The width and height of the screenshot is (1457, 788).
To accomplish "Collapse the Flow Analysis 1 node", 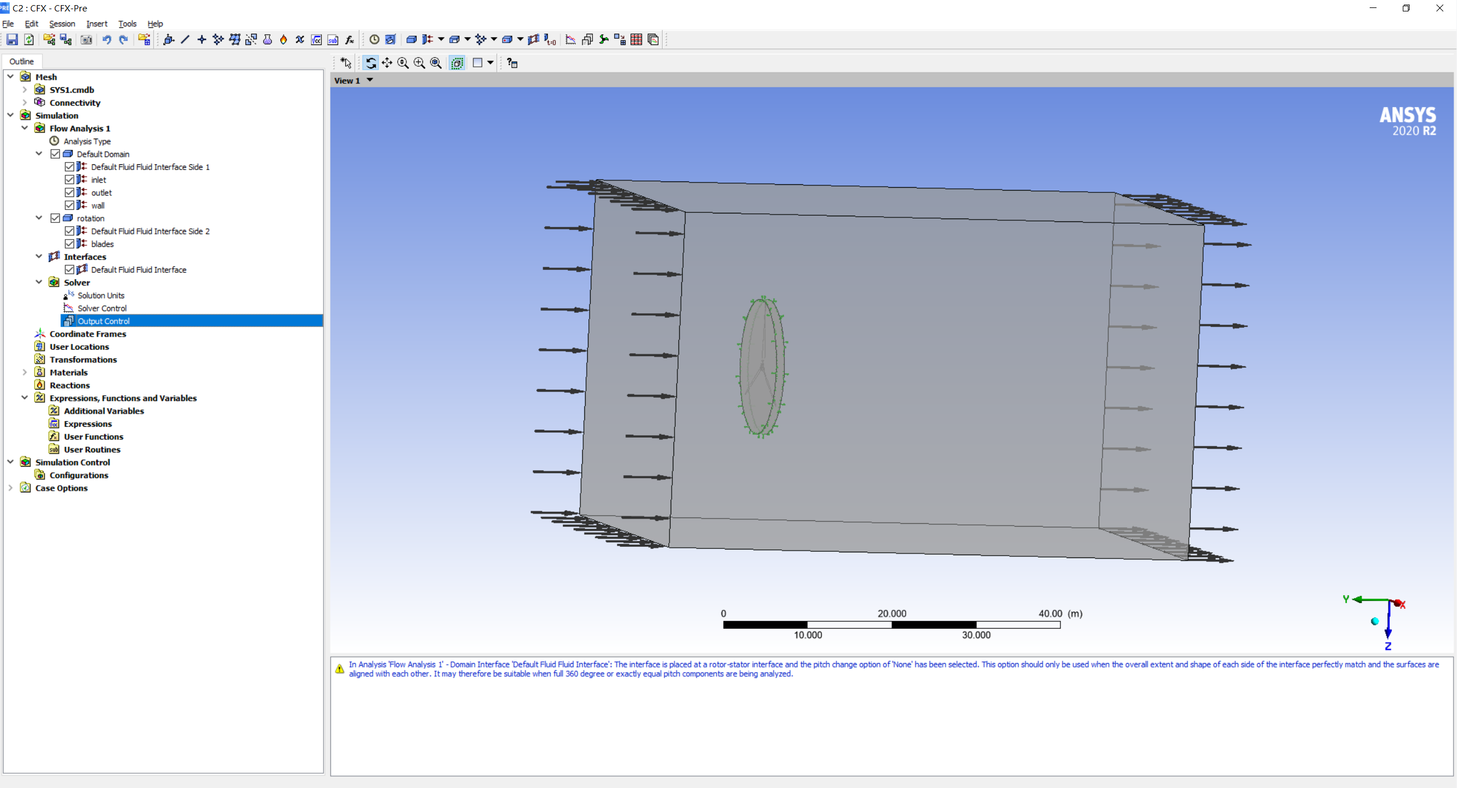I will (x=25, y=128).
